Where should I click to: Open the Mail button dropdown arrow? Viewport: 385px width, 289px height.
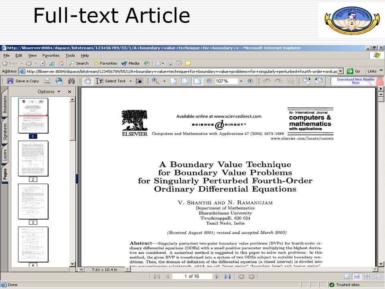(x=163, y=63)
